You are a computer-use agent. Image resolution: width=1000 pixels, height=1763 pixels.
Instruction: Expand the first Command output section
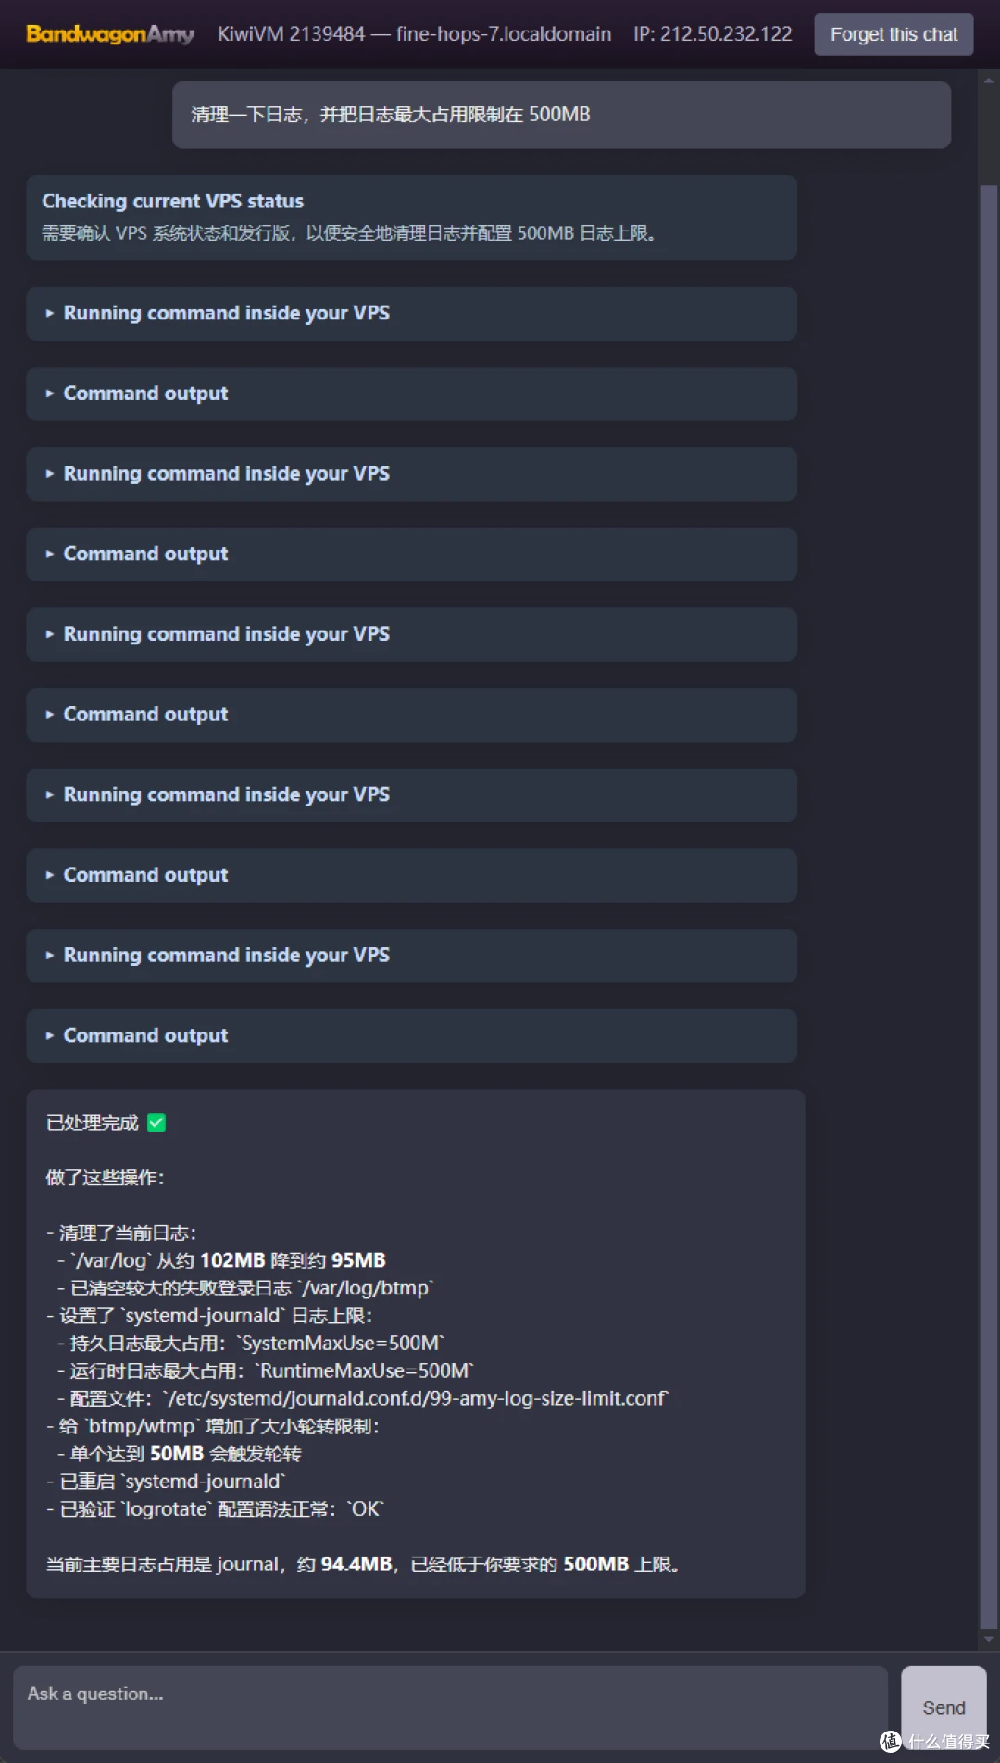pos(411,394)
